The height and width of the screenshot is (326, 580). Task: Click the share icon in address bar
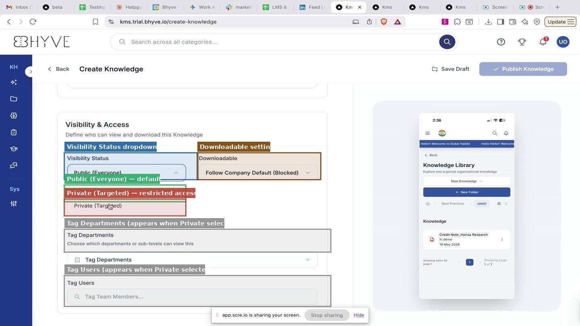(x=369, y=22)
